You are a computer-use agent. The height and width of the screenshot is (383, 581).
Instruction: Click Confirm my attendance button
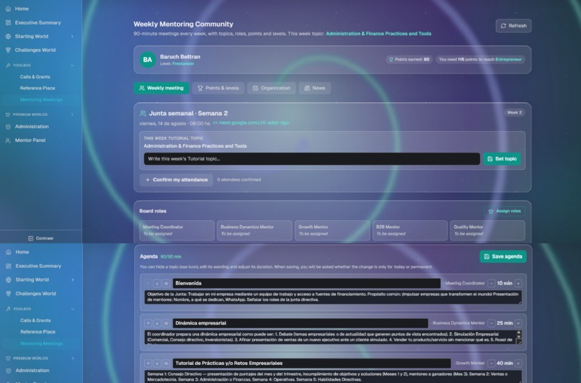177,180
